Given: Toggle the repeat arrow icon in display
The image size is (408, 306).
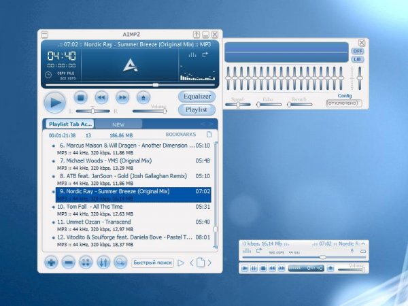Looking at the screenshot, I should (x=205, y=54).
